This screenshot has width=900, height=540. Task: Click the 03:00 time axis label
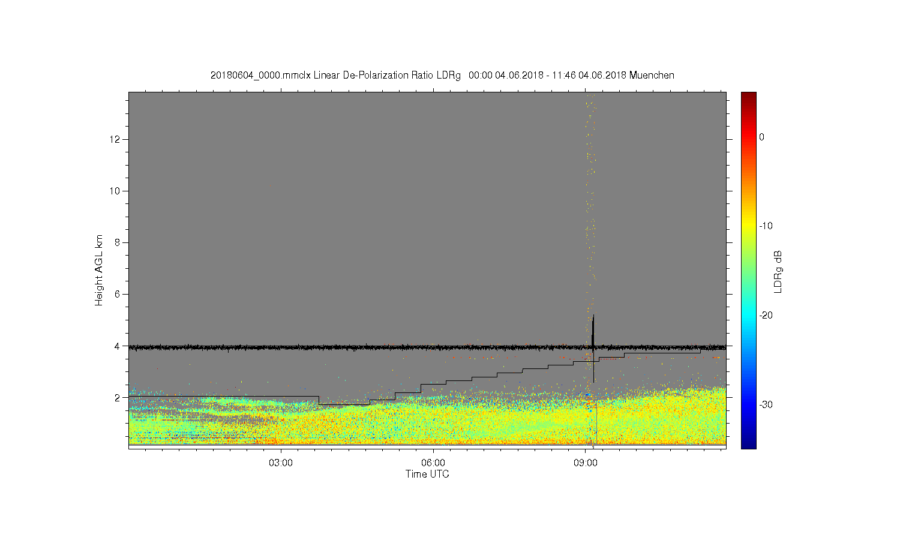281,463
